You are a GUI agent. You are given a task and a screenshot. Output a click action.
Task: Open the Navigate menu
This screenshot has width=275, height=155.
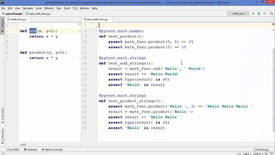[28, 8]
